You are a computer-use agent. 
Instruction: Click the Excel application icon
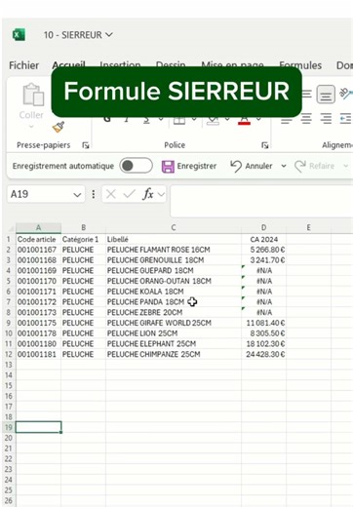click(19, 34)
